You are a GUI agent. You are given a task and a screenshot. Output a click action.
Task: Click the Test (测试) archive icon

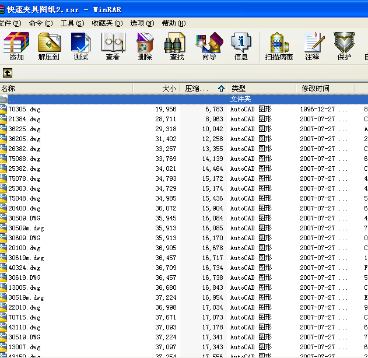80,45
